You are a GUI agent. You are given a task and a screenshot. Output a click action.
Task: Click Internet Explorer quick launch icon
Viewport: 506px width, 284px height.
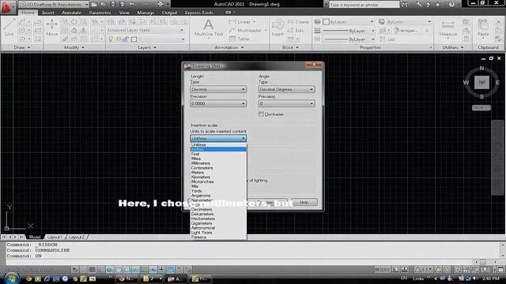tap(47, 278)
